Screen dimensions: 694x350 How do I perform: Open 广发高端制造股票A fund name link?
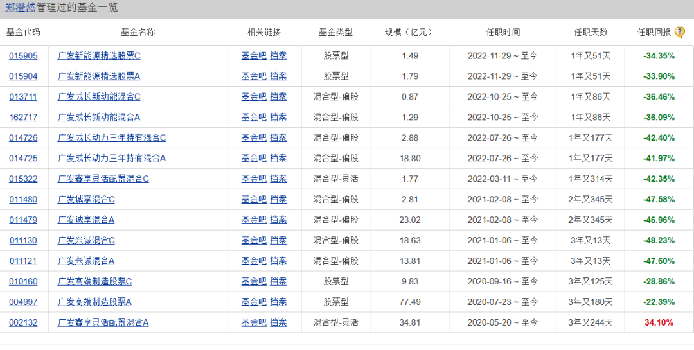(94, 302)
